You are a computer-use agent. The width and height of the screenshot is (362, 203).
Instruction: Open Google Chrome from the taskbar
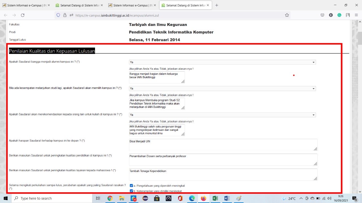click(110, 198)
